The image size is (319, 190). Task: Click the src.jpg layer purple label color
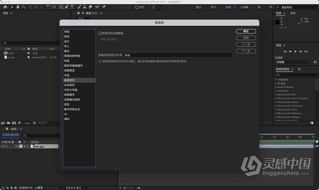click(21, 146)
